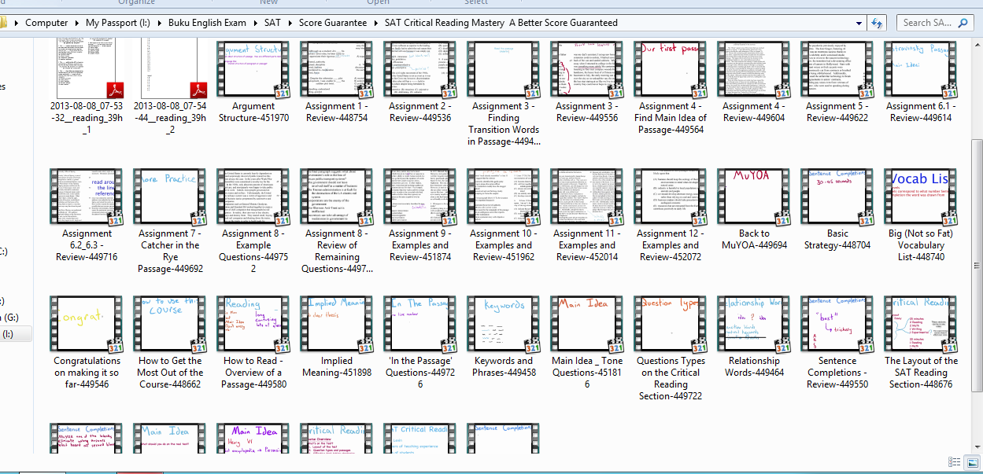Click file name Sentence Completions - Review-449550
The height and width of the screenshot is (474, 983).
click(837, 373)
